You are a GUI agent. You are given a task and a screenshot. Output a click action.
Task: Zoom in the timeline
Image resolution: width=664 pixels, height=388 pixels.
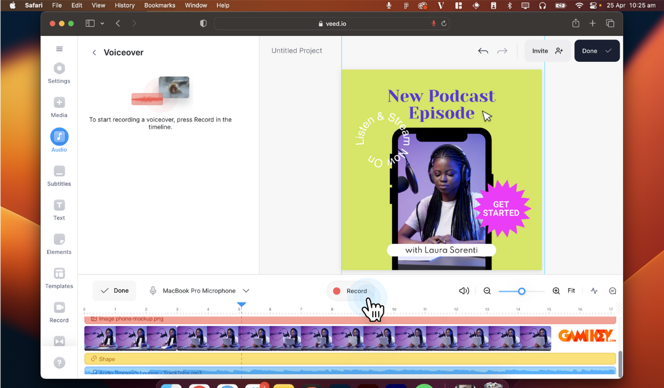(x=556, y=290)
